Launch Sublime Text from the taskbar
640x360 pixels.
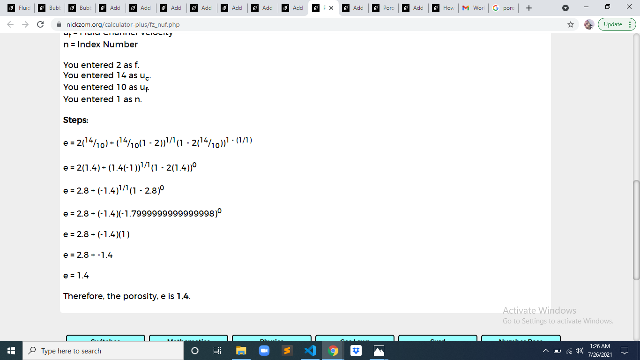pyautogui.click(x=287, y=351)
